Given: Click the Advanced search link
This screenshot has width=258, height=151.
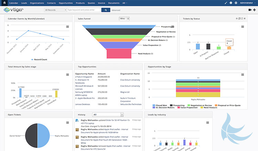Looking at the screenshot, I should [x=116, y=10].
